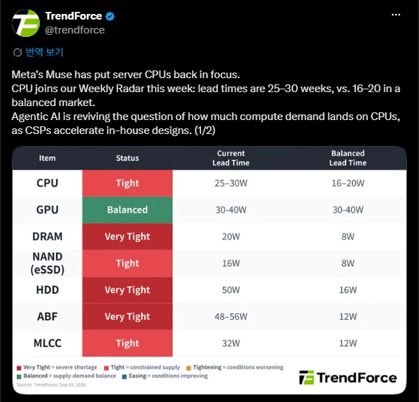Image resolution: width=419 pixels, height=402 pixels.
Task: Click the DRAM row label
Action: pos(47,237)
